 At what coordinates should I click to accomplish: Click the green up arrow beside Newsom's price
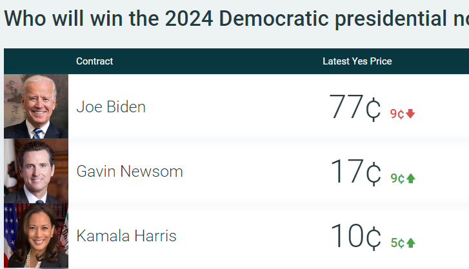[x=410, y=179]
